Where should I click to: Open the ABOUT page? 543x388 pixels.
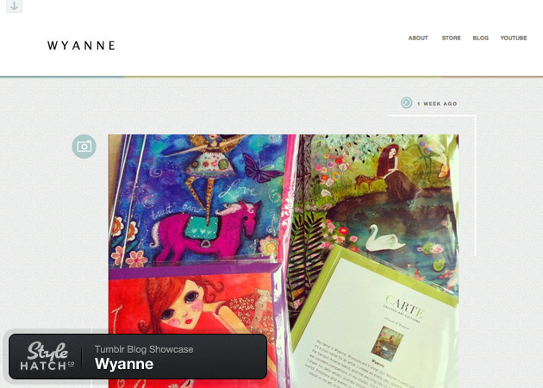click(418, 38)
